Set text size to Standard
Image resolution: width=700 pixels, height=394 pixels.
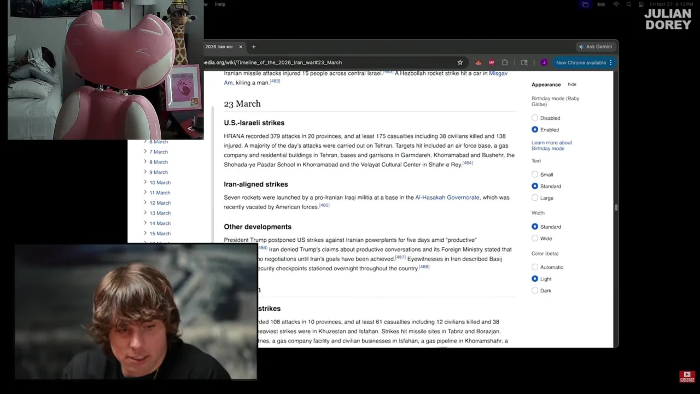(x=535, y=186)
